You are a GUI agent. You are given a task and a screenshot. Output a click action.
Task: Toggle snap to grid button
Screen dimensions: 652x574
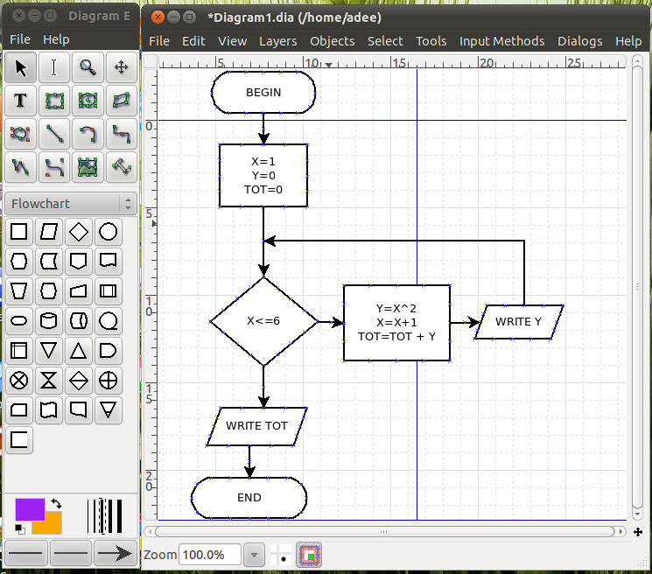(280, 555)
